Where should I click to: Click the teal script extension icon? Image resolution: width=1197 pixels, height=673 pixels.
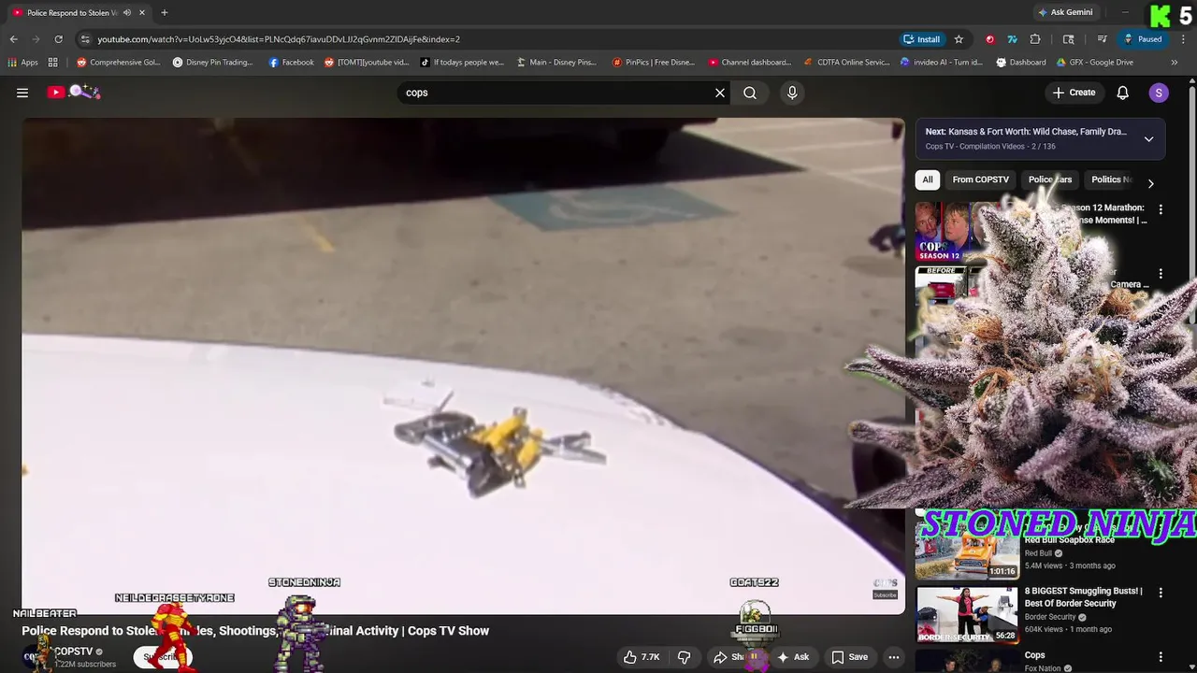(1012, 39)
